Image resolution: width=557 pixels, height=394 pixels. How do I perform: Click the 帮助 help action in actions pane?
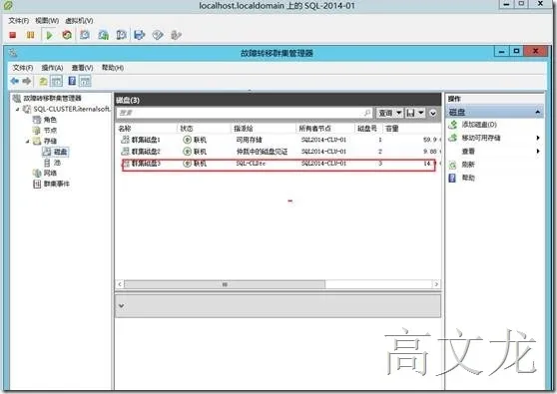[468, 178]
